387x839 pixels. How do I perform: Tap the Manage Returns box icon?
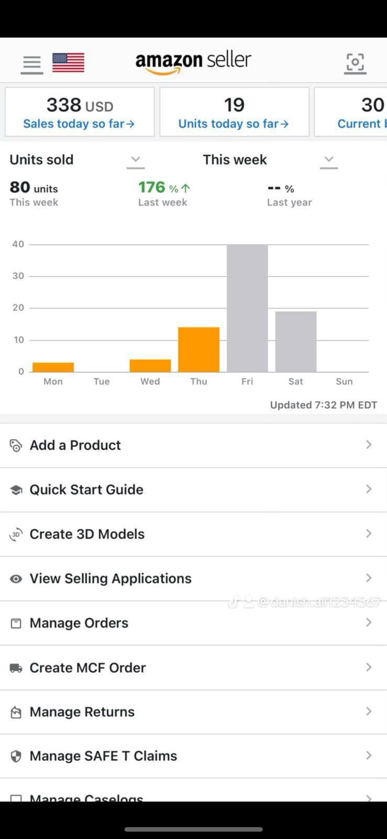click(x=16, y=712)
